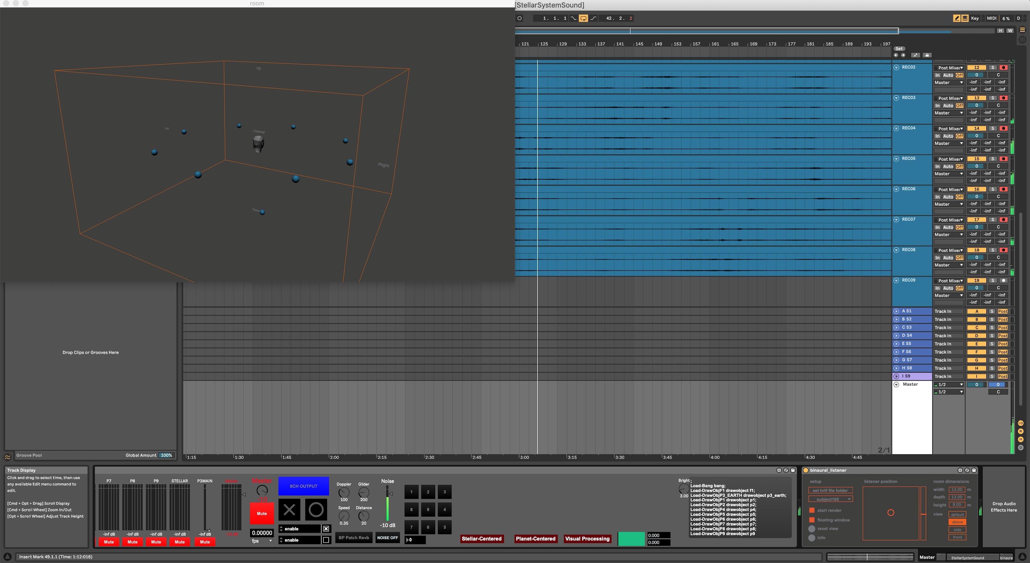The image size is (1030, 563).
Task: Switch to the side view option
Action: point(957,530)
